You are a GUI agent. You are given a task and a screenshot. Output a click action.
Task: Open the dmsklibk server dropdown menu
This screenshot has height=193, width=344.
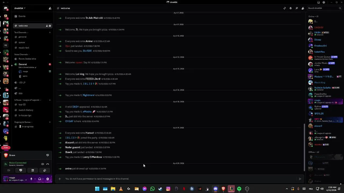point(20,8)
